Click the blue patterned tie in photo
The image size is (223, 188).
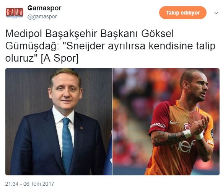point(67,144)
